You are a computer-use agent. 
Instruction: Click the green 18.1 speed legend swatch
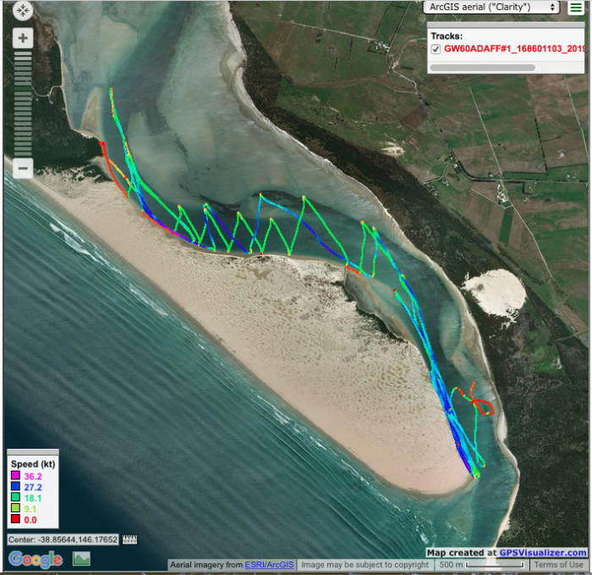point(15,499)
